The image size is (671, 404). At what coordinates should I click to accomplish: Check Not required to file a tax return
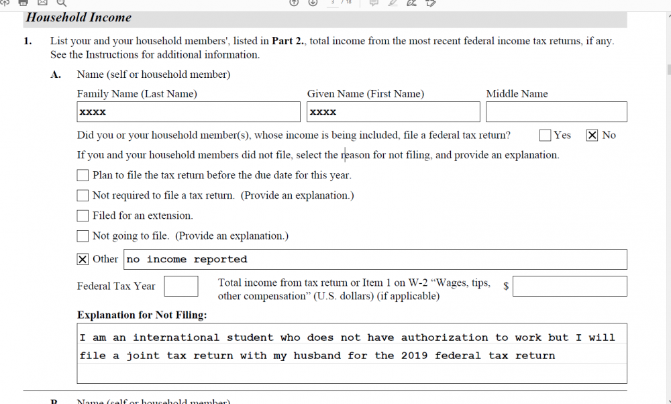point(83,195)
